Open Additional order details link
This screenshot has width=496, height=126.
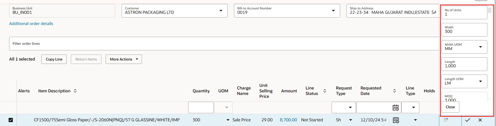(31, 23)
